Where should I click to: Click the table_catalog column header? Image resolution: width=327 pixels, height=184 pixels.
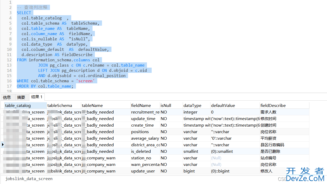click(25, 105)
